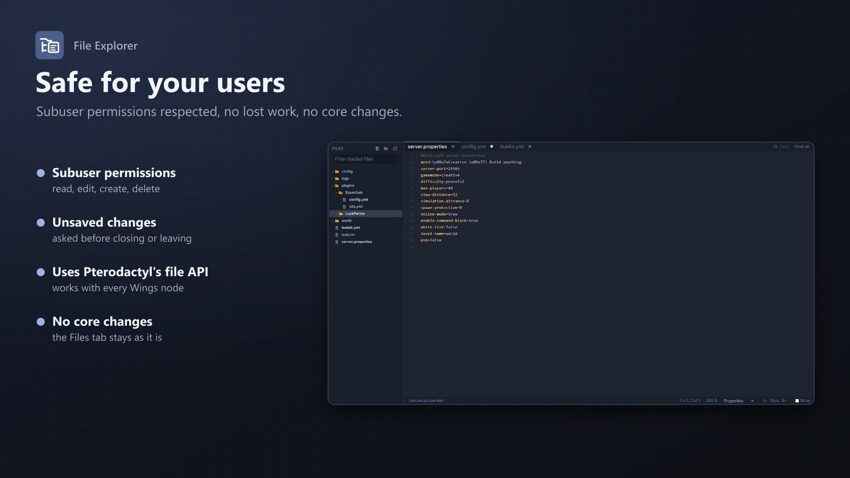Refresh the file tree
This screenshot has width=850, height=478.
(x=395, y=149)
